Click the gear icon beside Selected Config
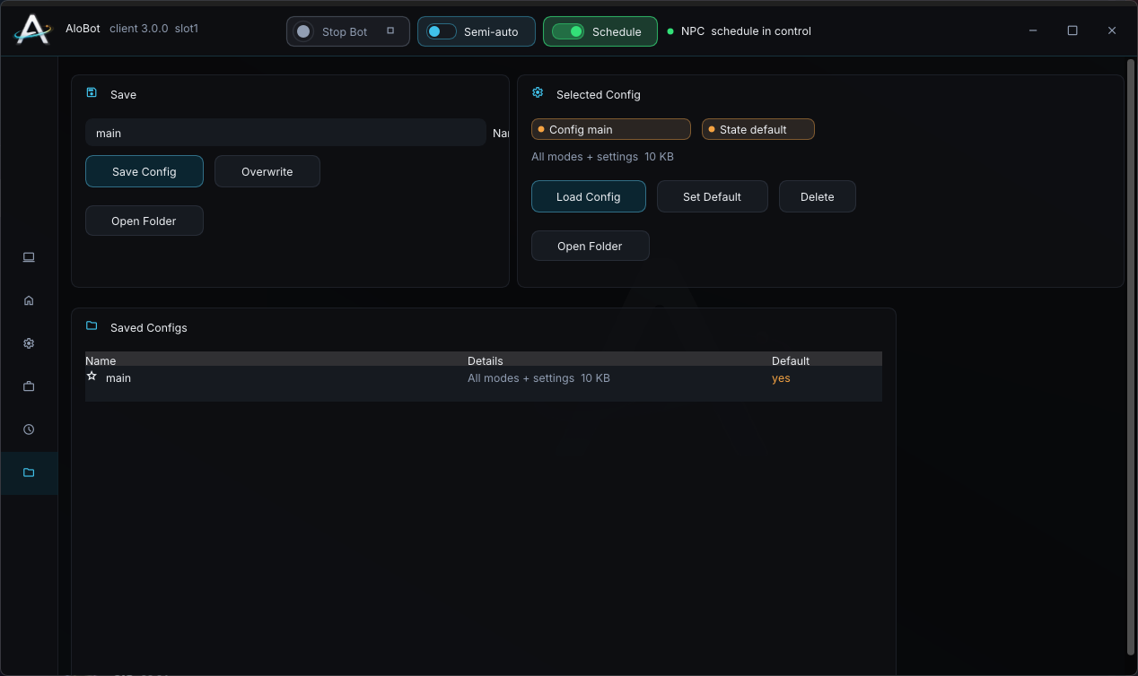The height and width of the screenshot is (676, 1138). (538, 92)
